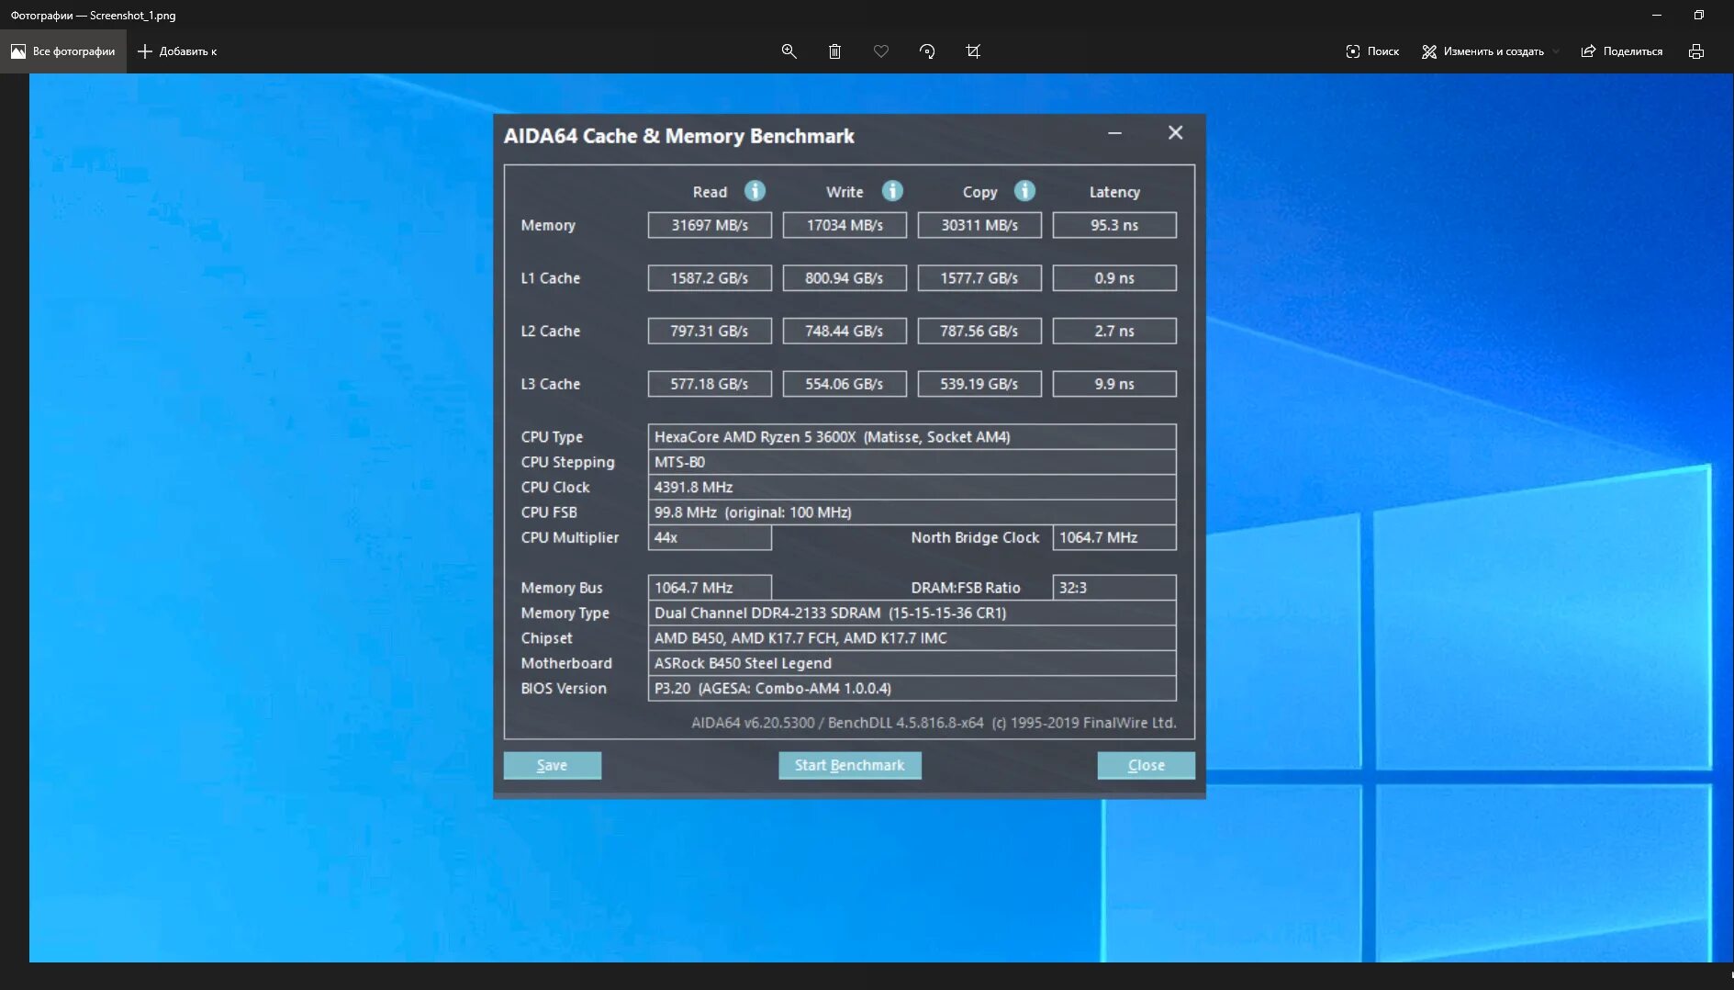
Task: Click the CPU Clock field 4391.8 MHz
Action: click(x=912, y=488)
